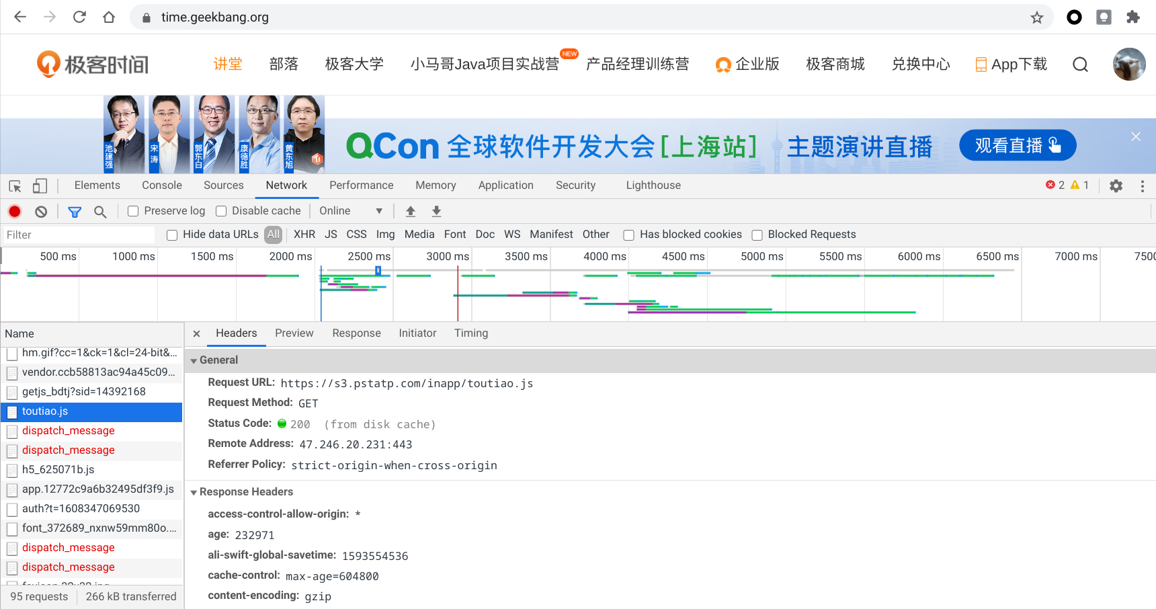This screenshot has height=609, width=1156.
Task: Filter requests by XHR
Action: coord(304,234)
